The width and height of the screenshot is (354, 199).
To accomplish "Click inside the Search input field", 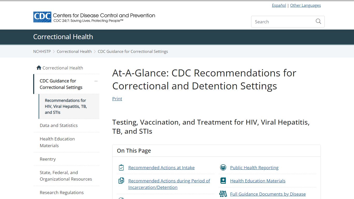I will 282,22.
